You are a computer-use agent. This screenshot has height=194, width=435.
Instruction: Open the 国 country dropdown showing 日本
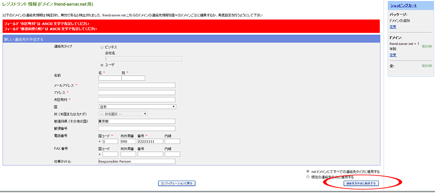pos(137,106)
